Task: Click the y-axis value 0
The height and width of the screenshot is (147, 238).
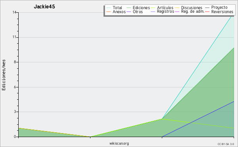Action: [x=15, y=137]
